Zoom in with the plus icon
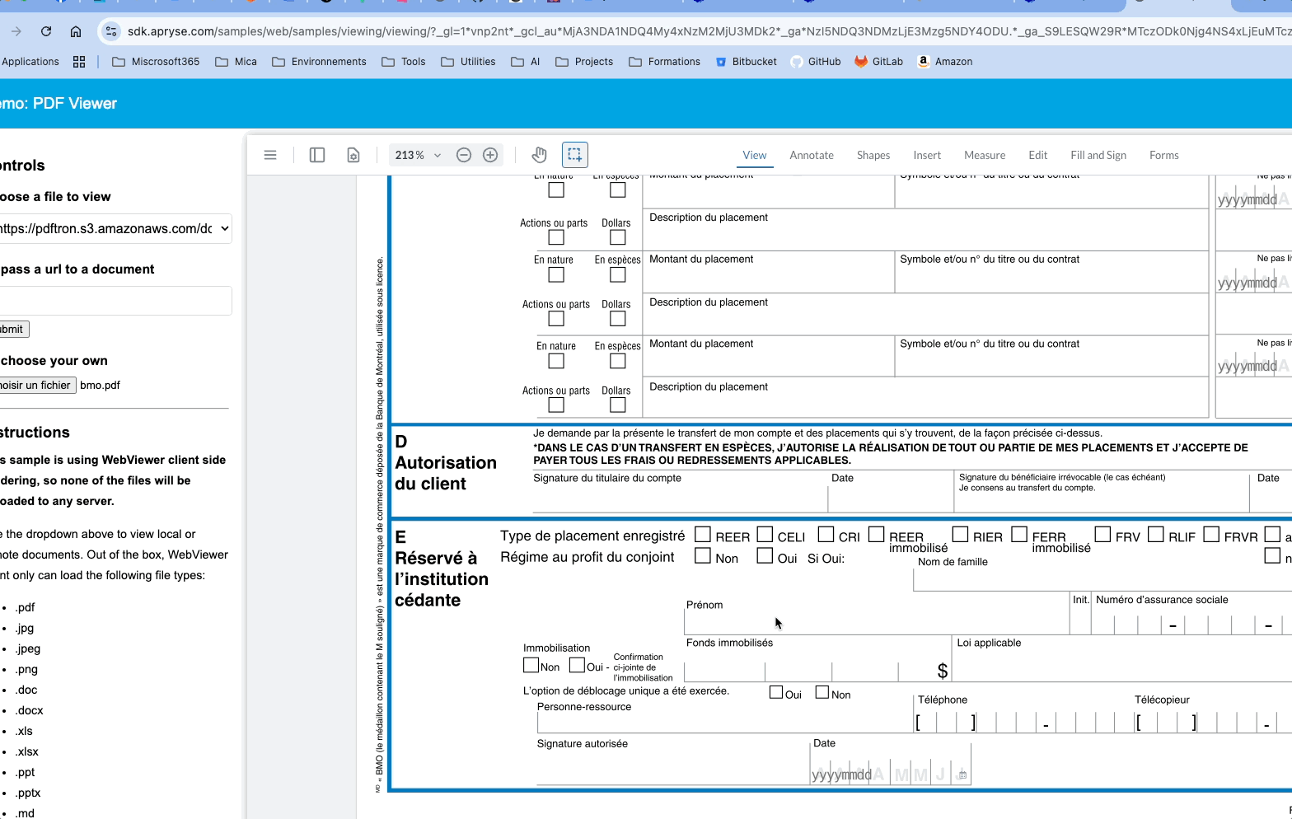 490,155
